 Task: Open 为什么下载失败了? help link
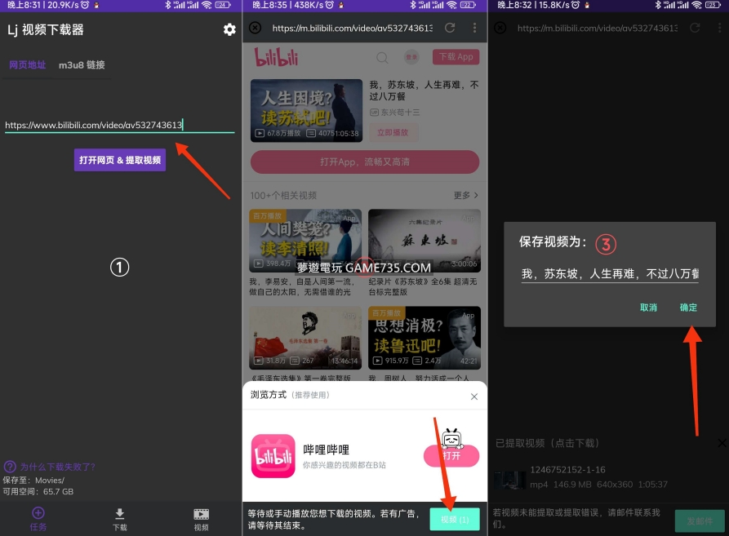[x=49, y=467]
